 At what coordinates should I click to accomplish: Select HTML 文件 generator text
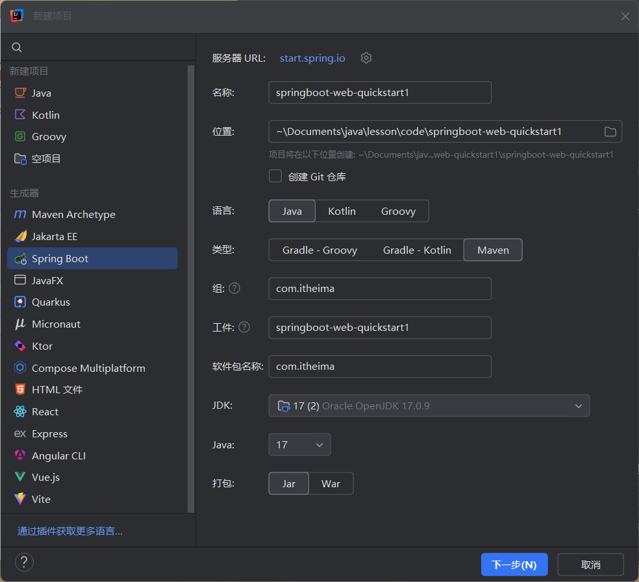pyautogui.click(x=57, y=389)
